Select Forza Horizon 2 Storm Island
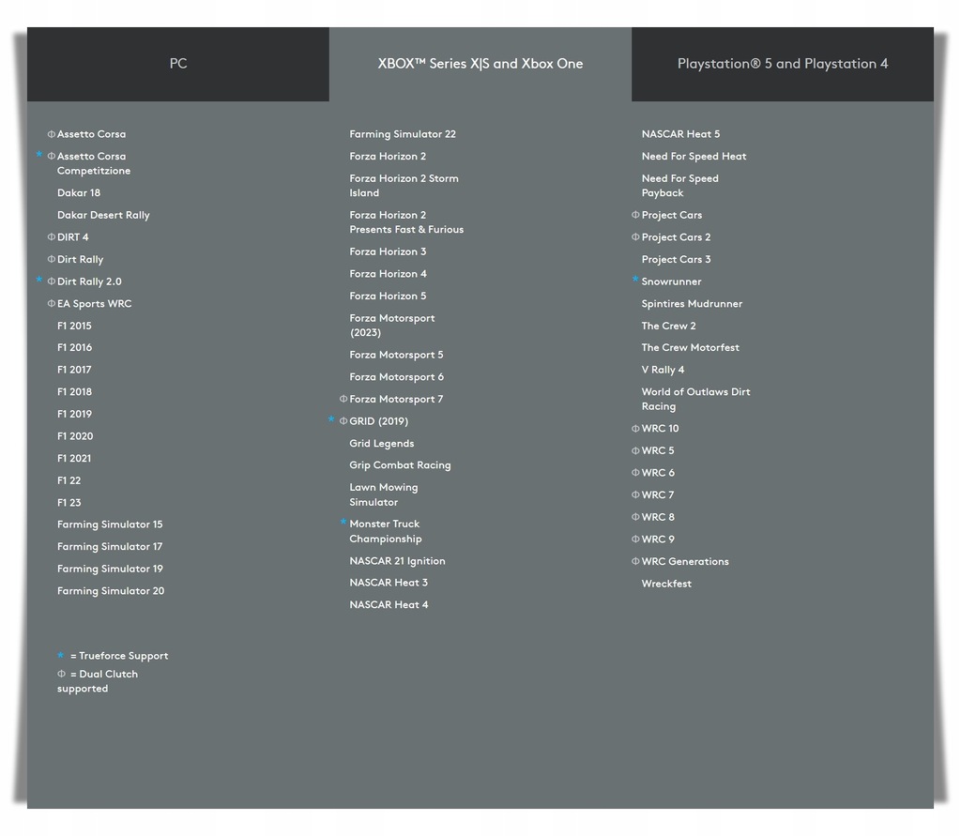 click(x=404, y=186)
